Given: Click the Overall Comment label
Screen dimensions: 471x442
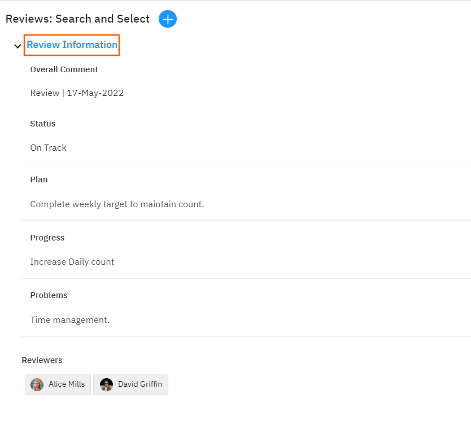Looking at the screenshot, I should point(64,69).
